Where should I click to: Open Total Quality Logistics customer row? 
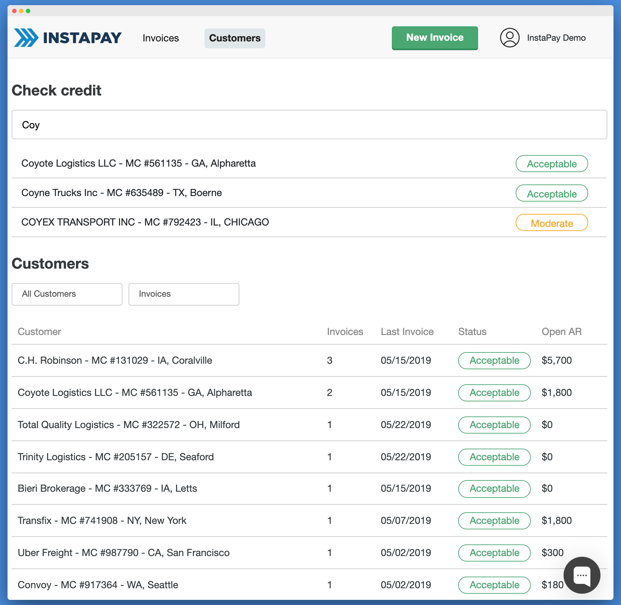point(309,425)
